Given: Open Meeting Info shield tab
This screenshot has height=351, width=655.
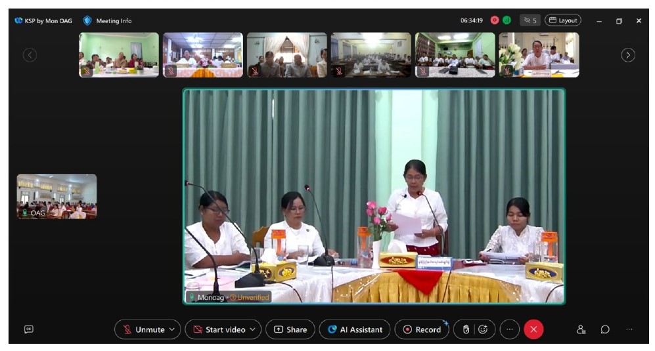Looking at the screenshot, I should click(108, 20).
